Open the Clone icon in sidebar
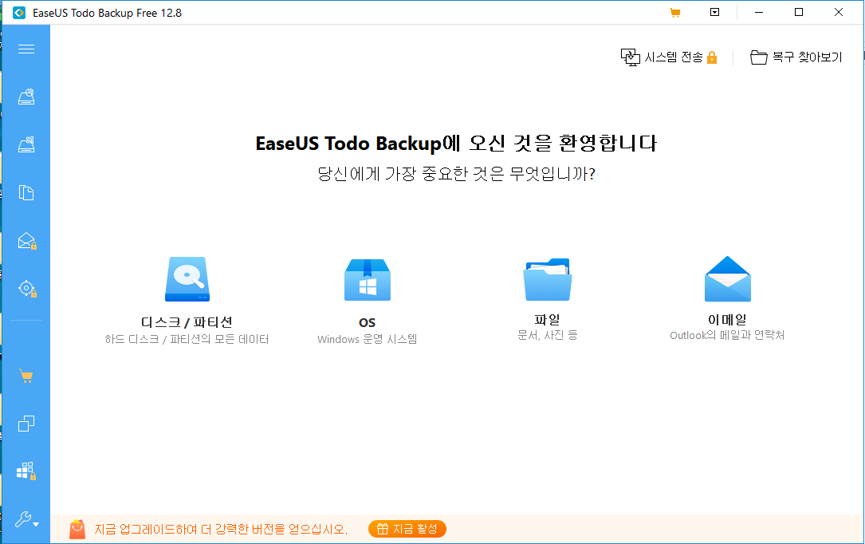865x544 pixels. pos(26,424)
